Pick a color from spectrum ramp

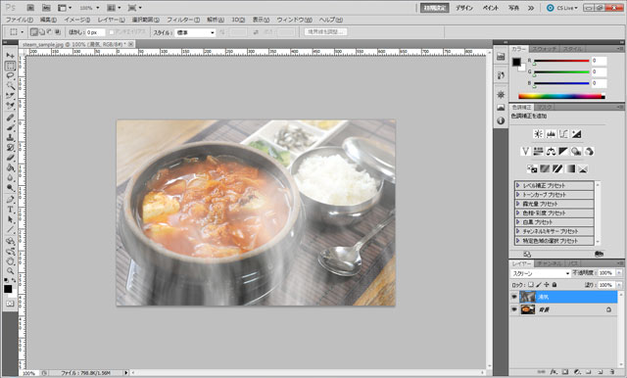561,96
